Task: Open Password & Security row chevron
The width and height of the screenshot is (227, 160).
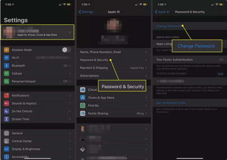Action: pyautogui.click(x=146, y=60)
